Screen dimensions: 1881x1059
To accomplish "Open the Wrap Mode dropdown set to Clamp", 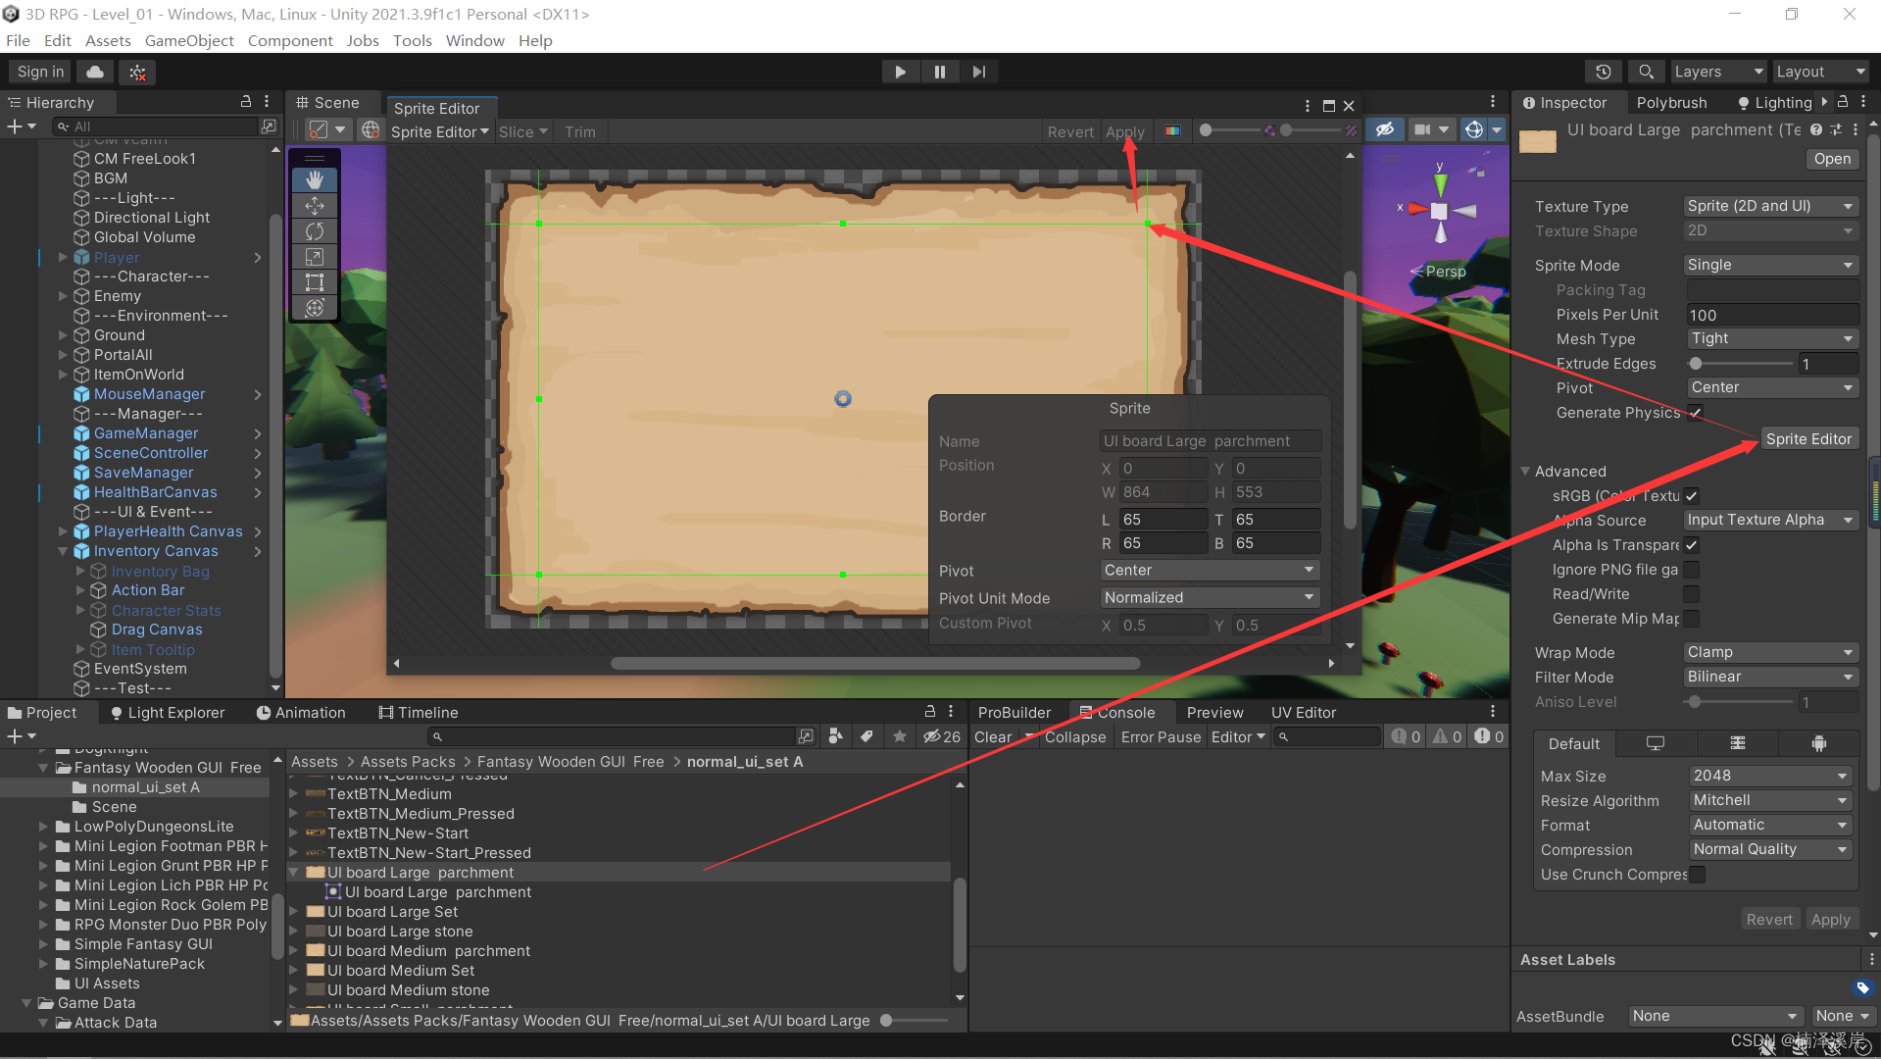I will 1769,651.
